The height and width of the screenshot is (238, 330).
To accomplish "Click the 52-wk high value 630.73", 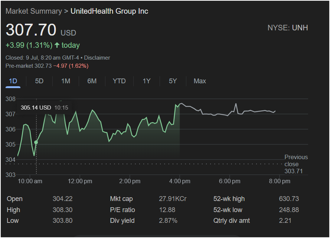I will click(289, 199).
